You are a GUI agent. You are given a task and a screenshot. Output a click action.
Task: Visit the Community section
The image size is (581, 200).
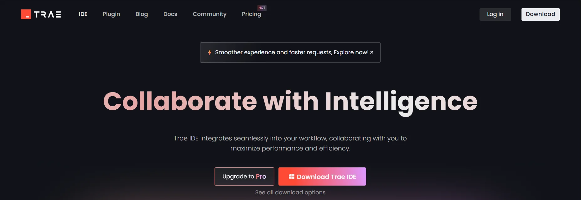click(210, 14)
